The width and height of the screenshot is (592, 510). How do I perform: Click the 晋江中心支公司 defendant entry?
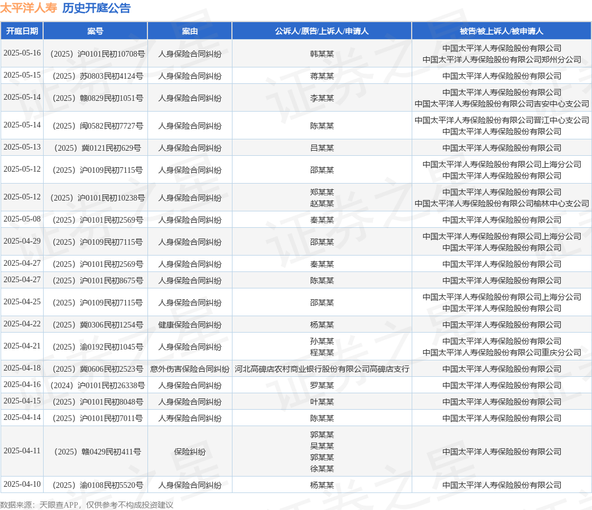point(502,120)
